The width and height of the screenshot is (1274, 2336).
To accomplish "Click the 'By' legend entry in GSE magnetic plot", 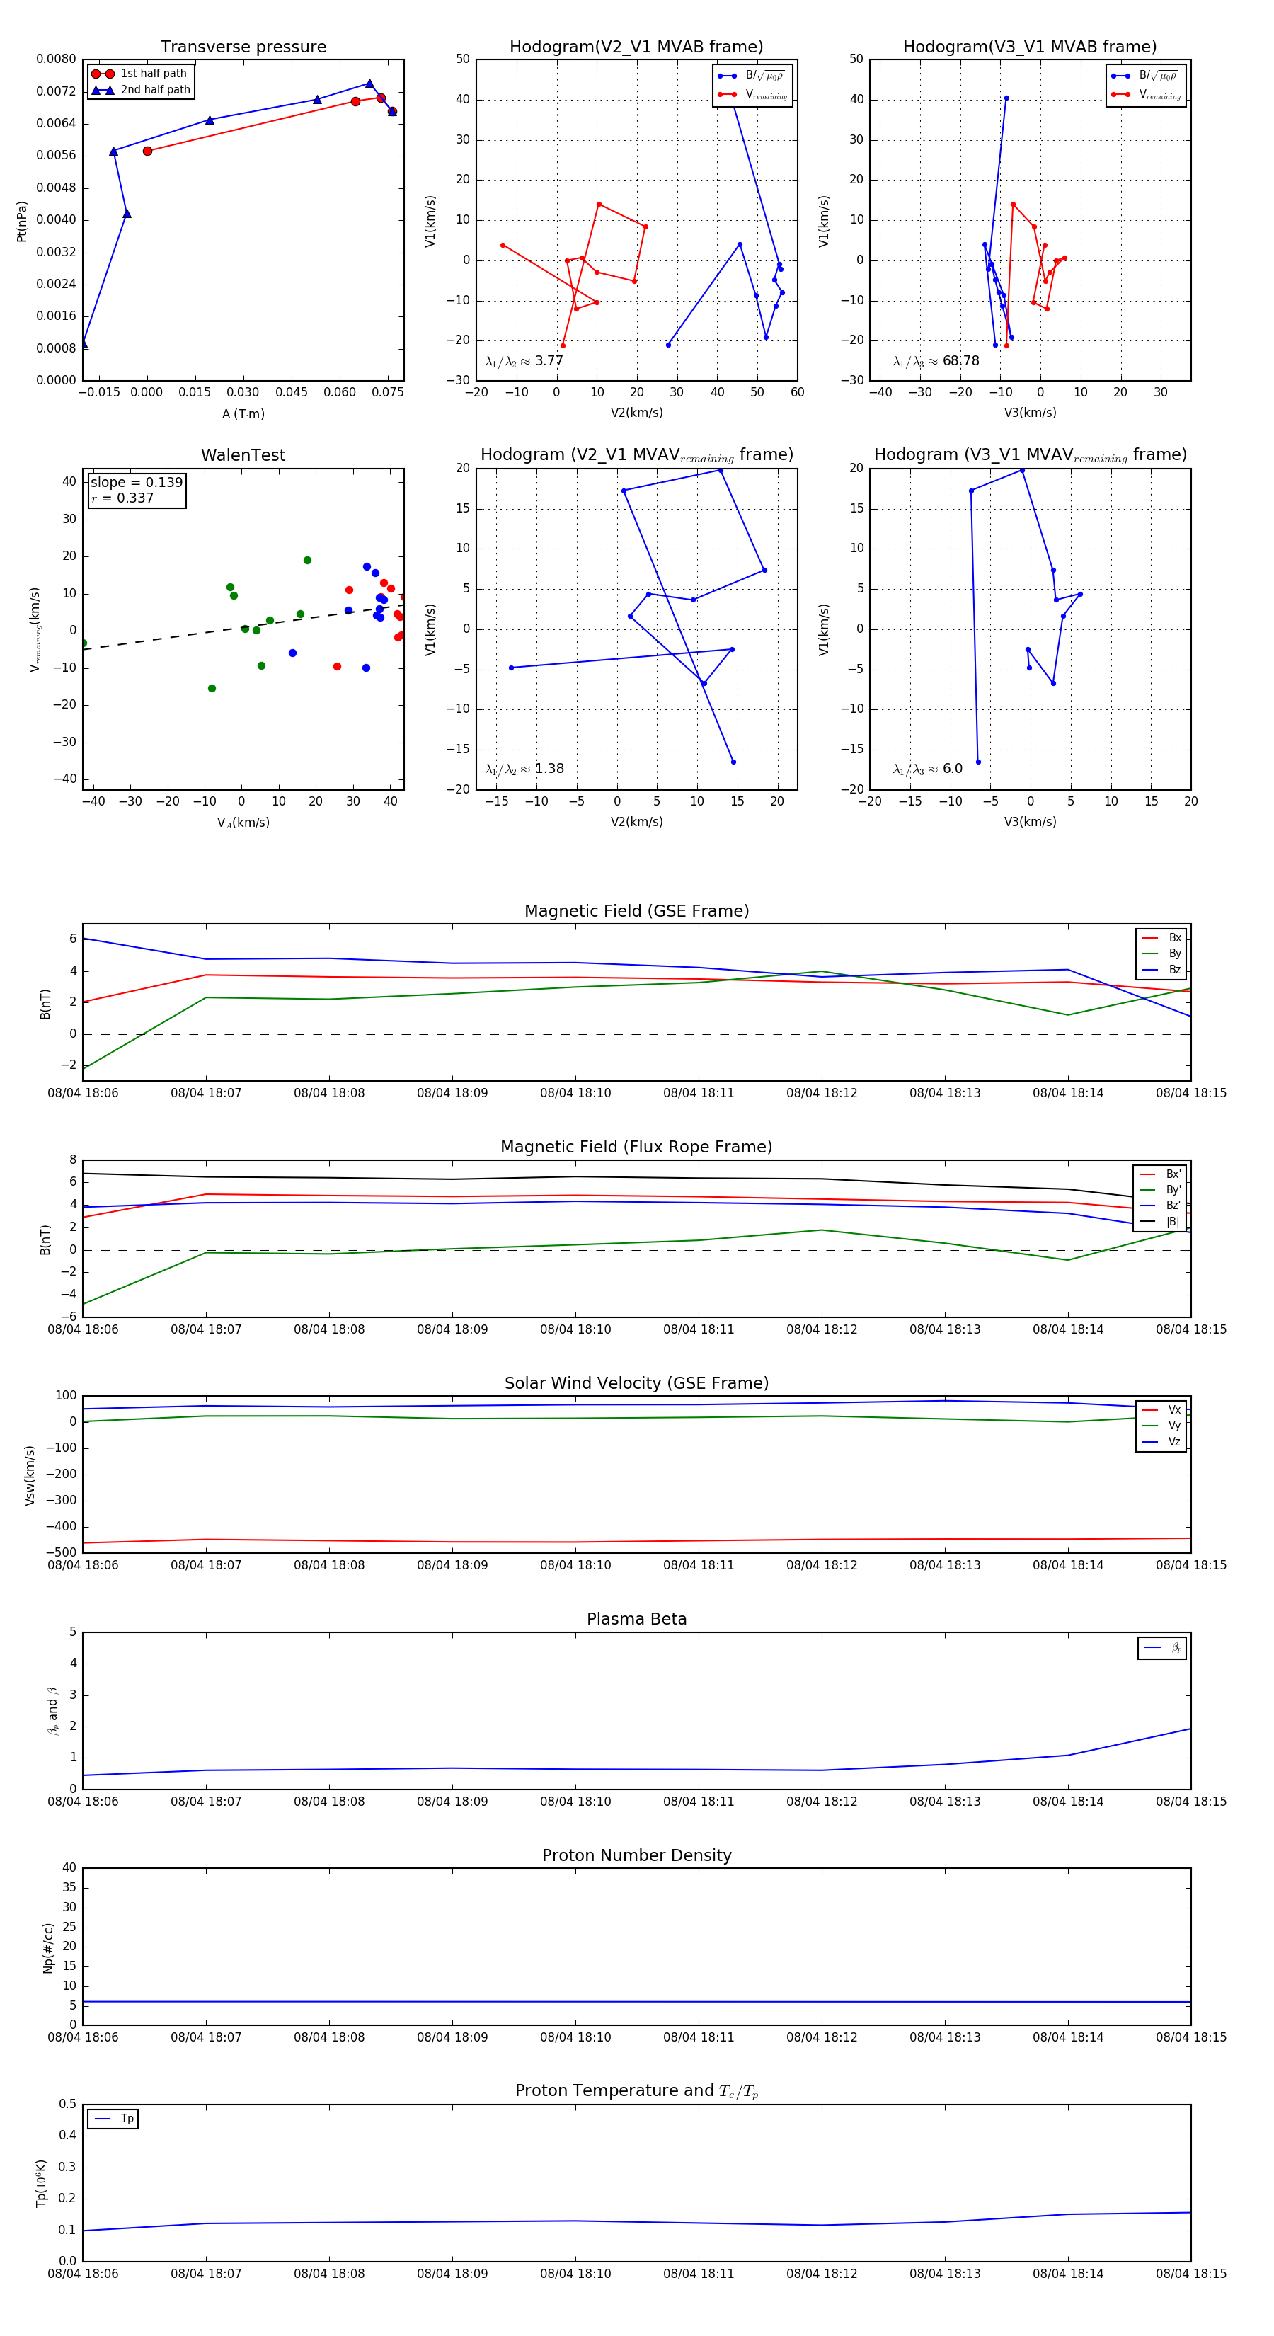I will pos(1161,954).
